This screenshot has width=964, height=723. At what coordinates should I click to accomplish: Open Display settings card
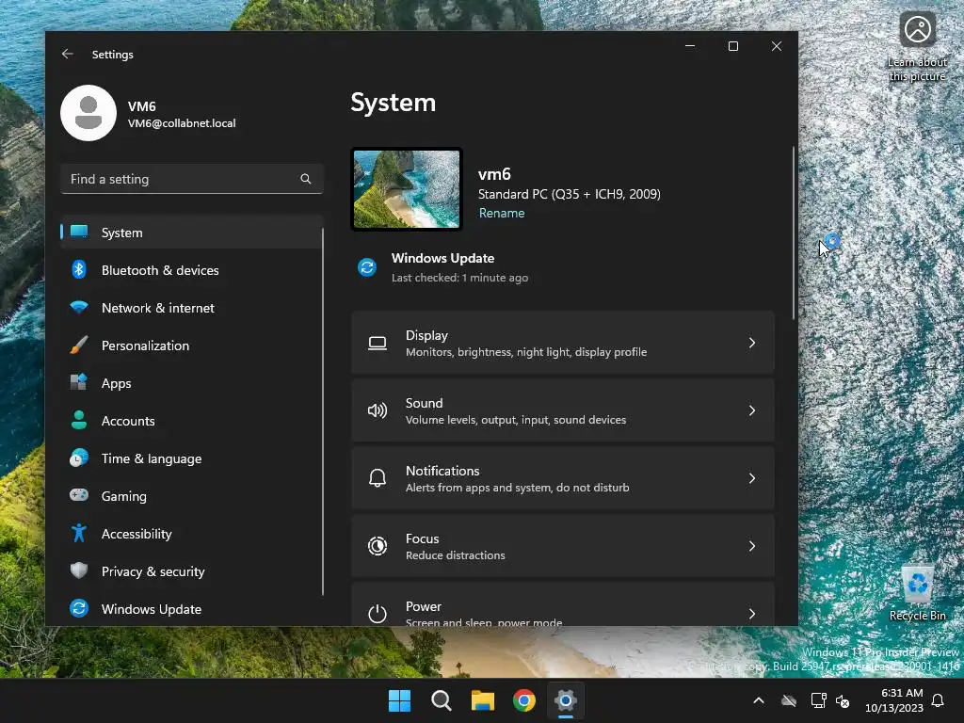(x=563, y=343)
